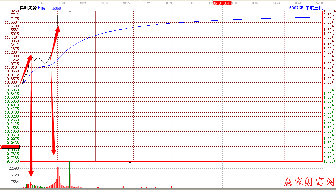Click the small black triangle marker on time axis
Image resolution: width=336 pixels, height=190 pixels.
point(130,162)
